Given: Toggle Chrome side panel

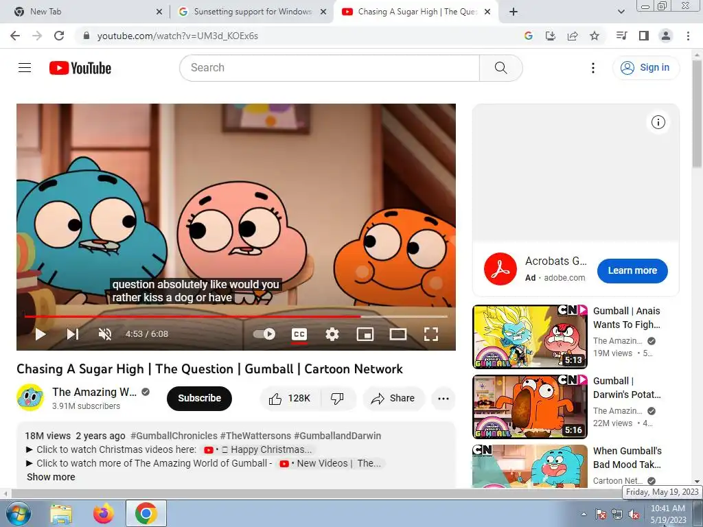Looking at the screenshot, I should [644, 36].
